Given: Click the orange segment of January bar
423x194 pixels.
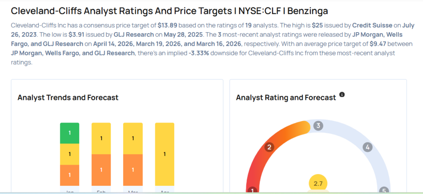Looking at the screenshot, I should (x=69, y=175).
